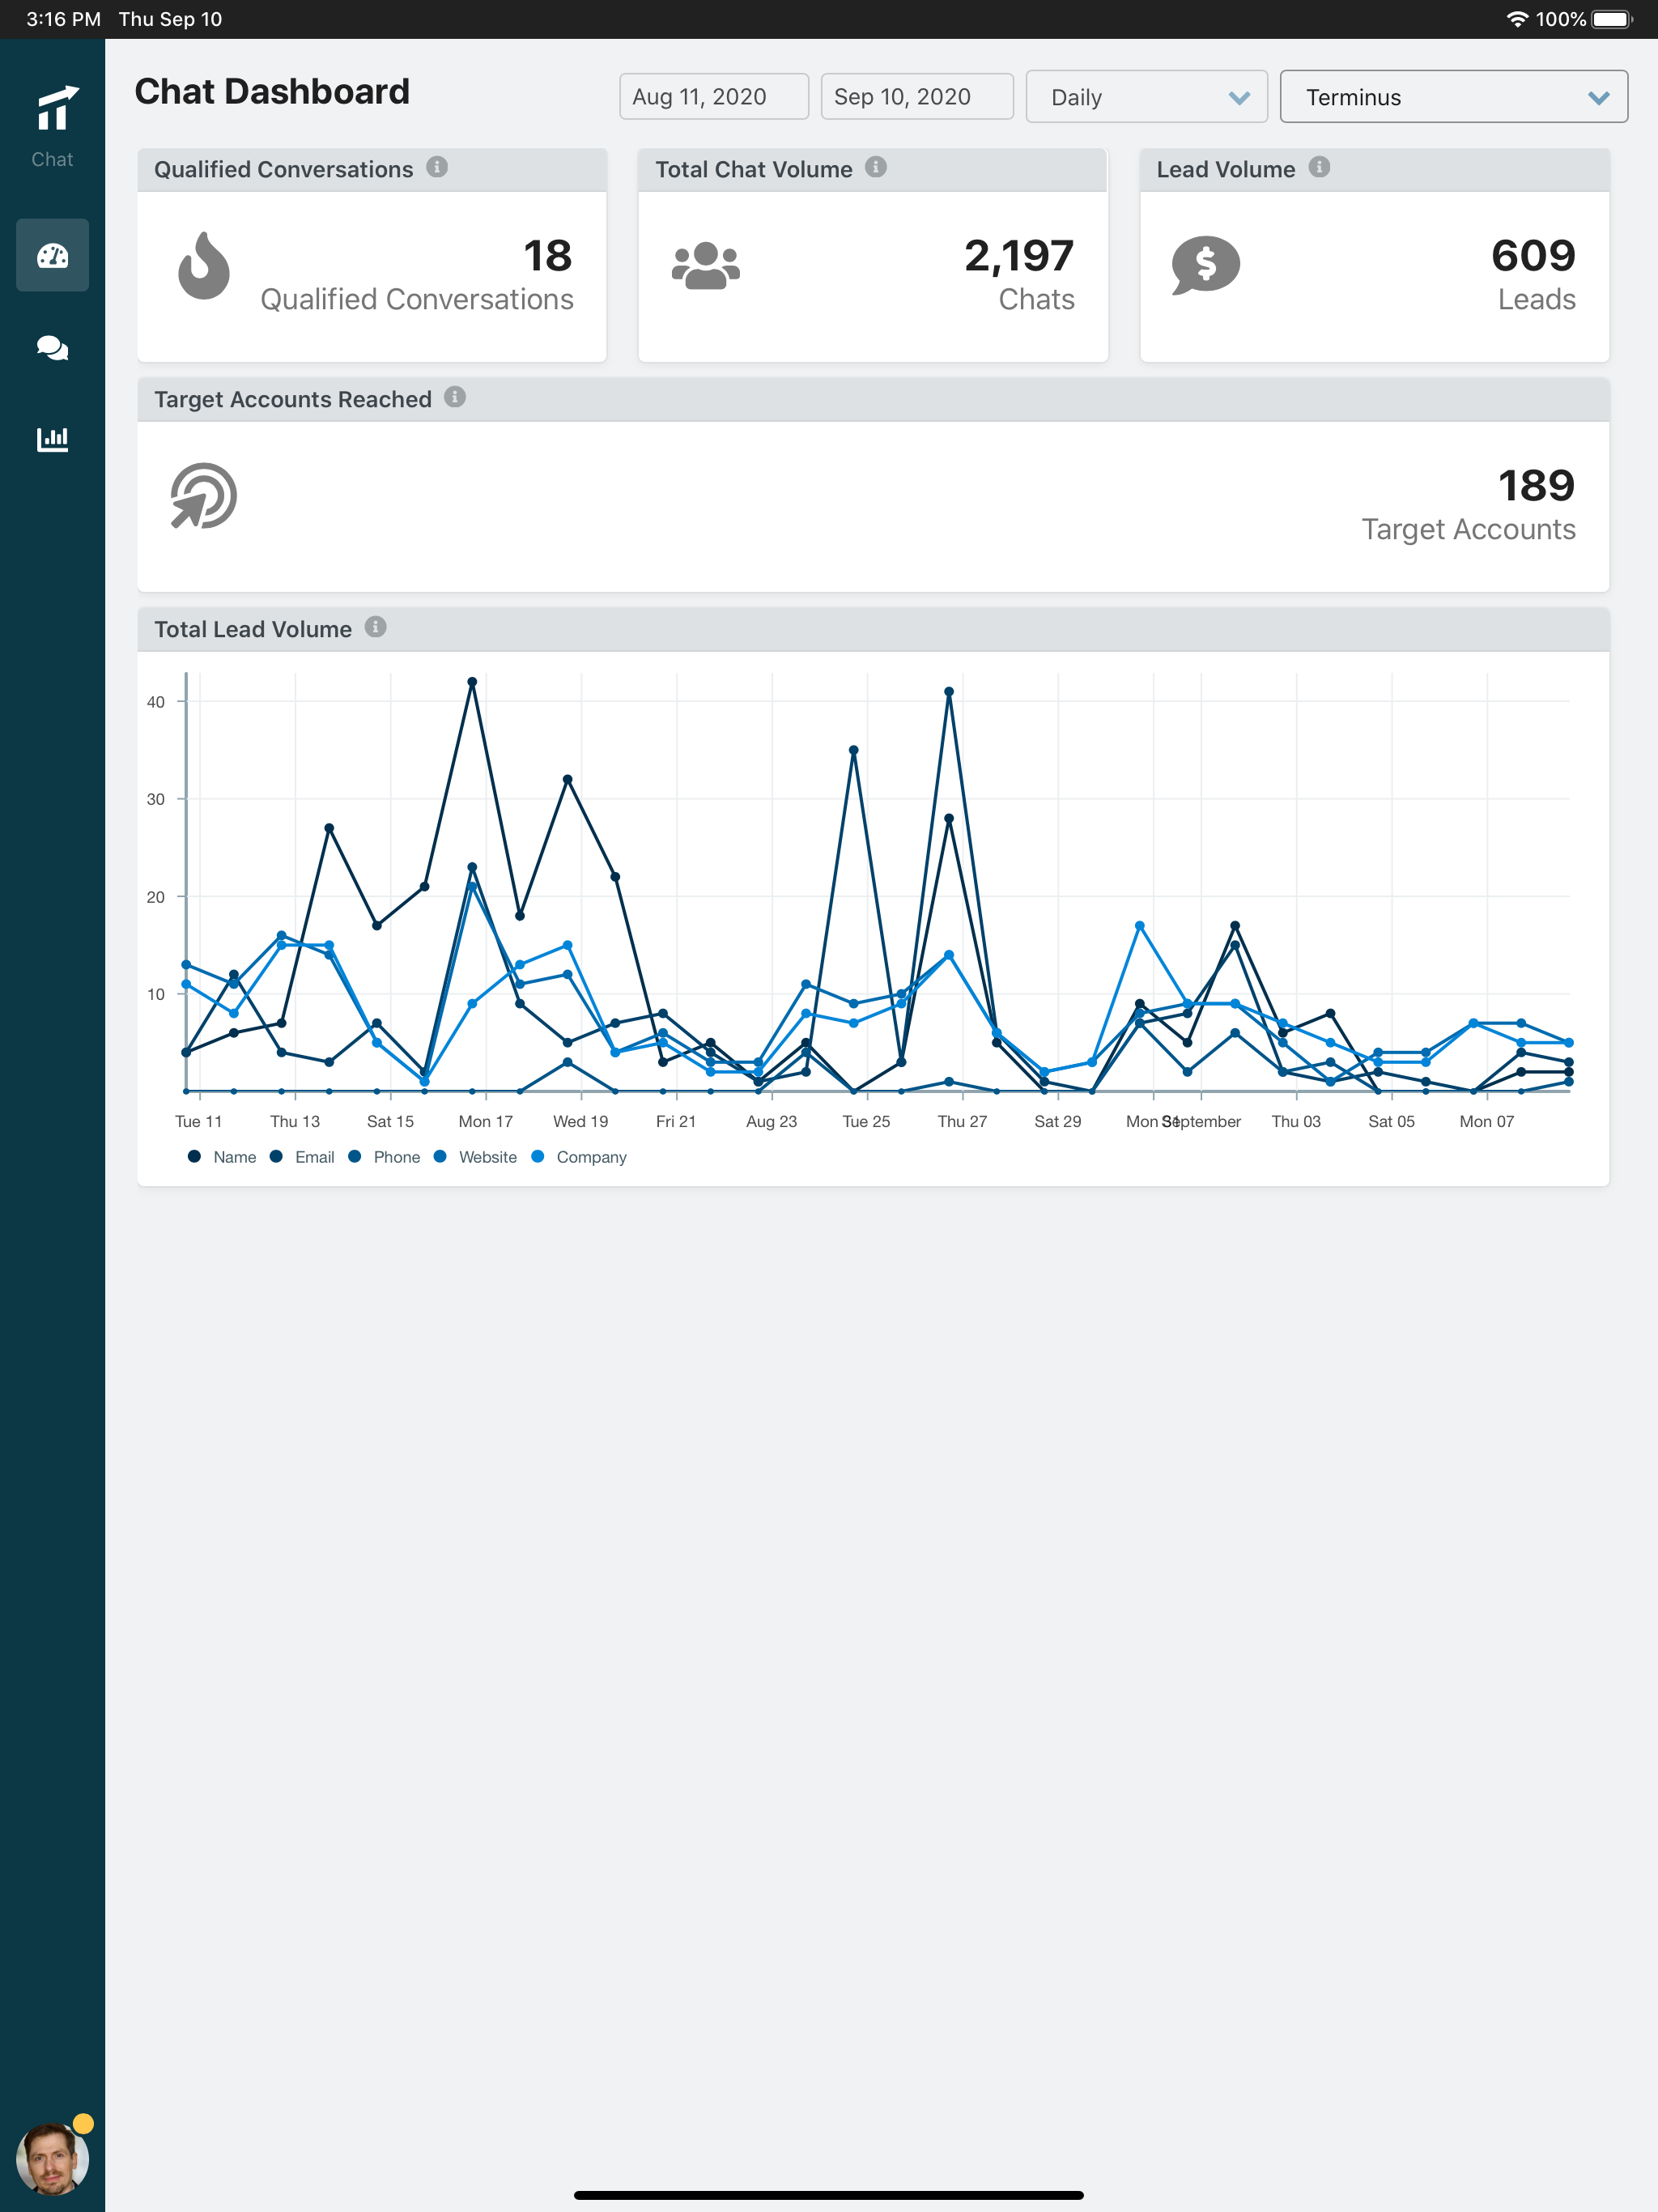The width and height of the screenshot is (1658, 2212).
Task: Click info icon beside Total Lead Volume
Action: pyautogui.click(x=375, y=627)
